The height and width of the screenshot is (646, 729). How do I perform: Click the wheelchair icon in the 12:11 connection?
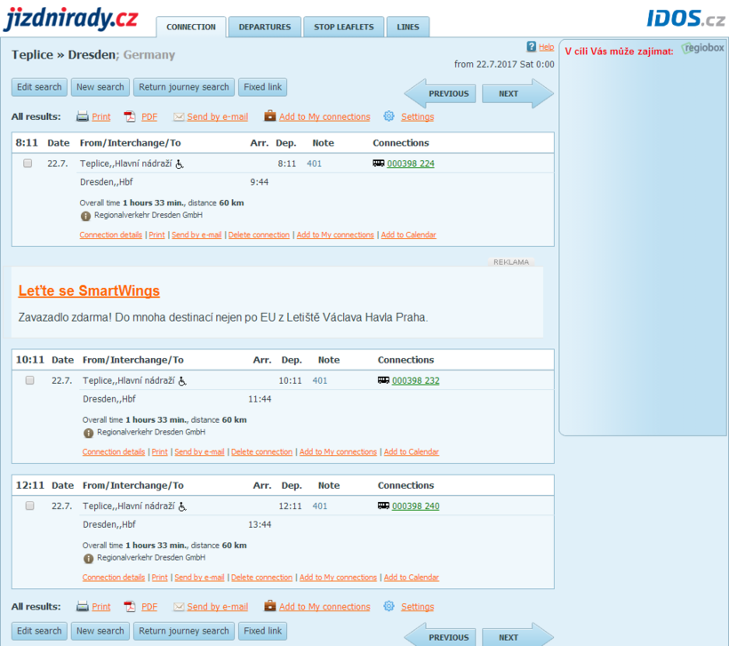pos(182,506)
